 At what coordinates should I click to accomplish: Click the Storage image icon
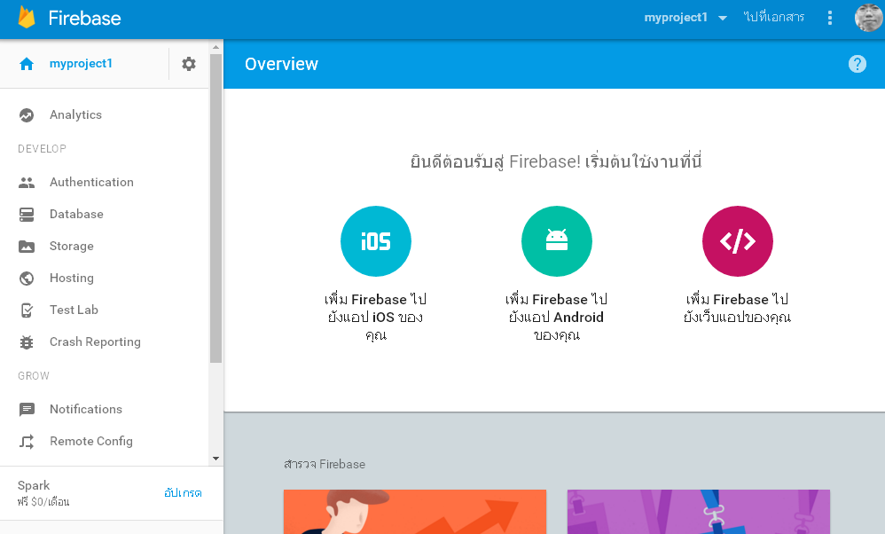27,247
